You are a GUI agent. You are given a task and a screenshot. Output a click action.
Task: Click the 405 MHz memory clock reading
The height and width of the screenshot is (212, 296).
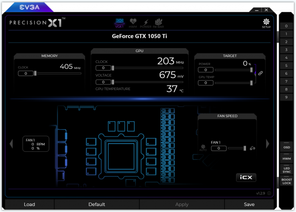pyautogui.click(x=70, y=67)
